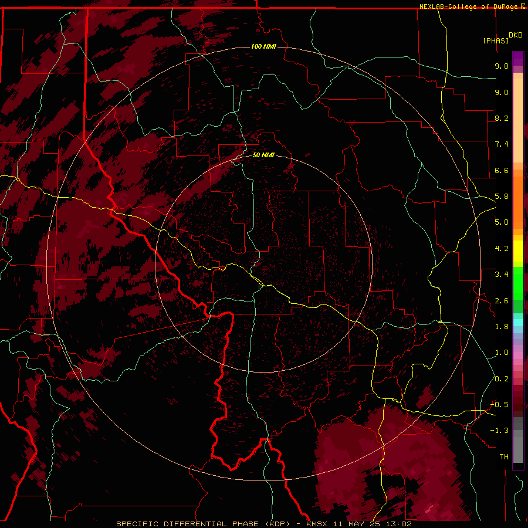Click the 8.2 scale value
The width and height of the screenshot is (528, 528).
[x=502, y=118]
